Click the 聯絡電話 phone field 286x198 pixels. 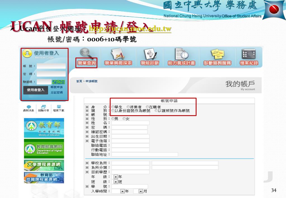(130, 145)
